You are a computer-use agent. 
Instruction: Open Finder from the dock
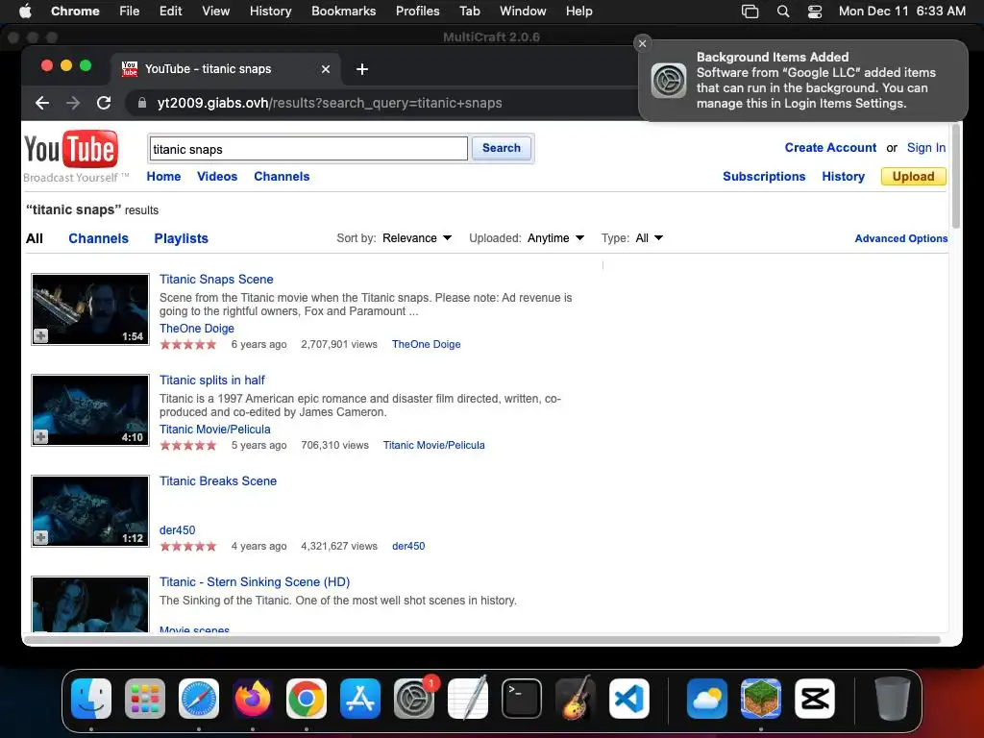coord(91,699)
